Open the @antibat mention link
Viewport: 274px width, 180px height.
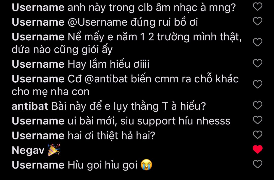click(106, 79)
